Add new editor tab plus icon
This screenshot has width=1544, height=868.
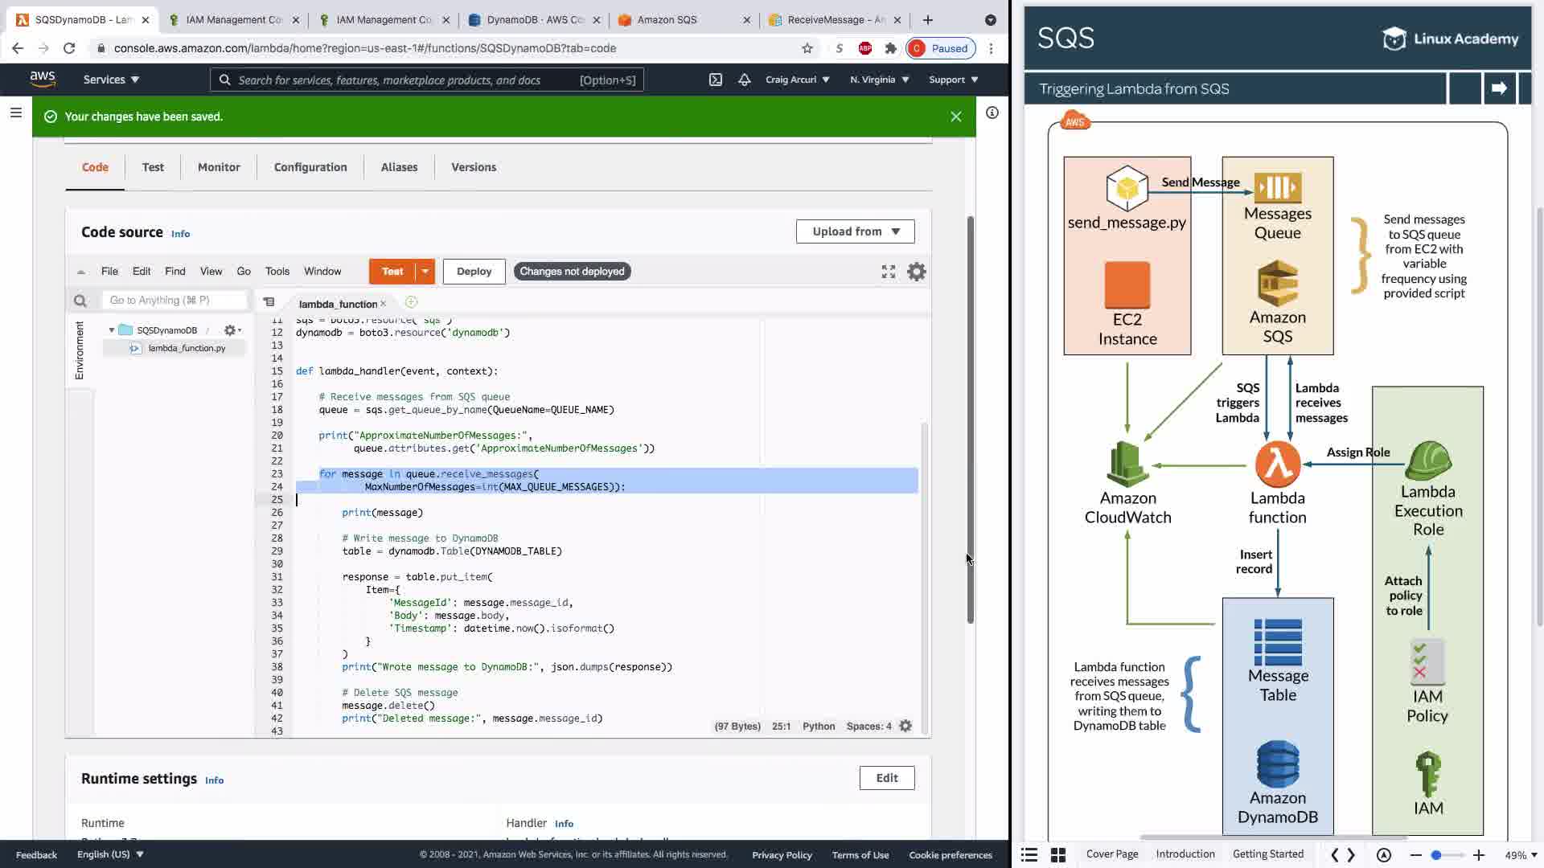[x=411, y=302]
